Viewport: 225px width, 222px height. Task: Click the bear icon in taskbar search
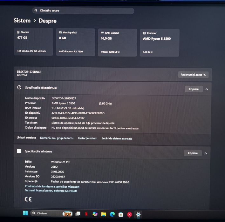tap(67, 214)
